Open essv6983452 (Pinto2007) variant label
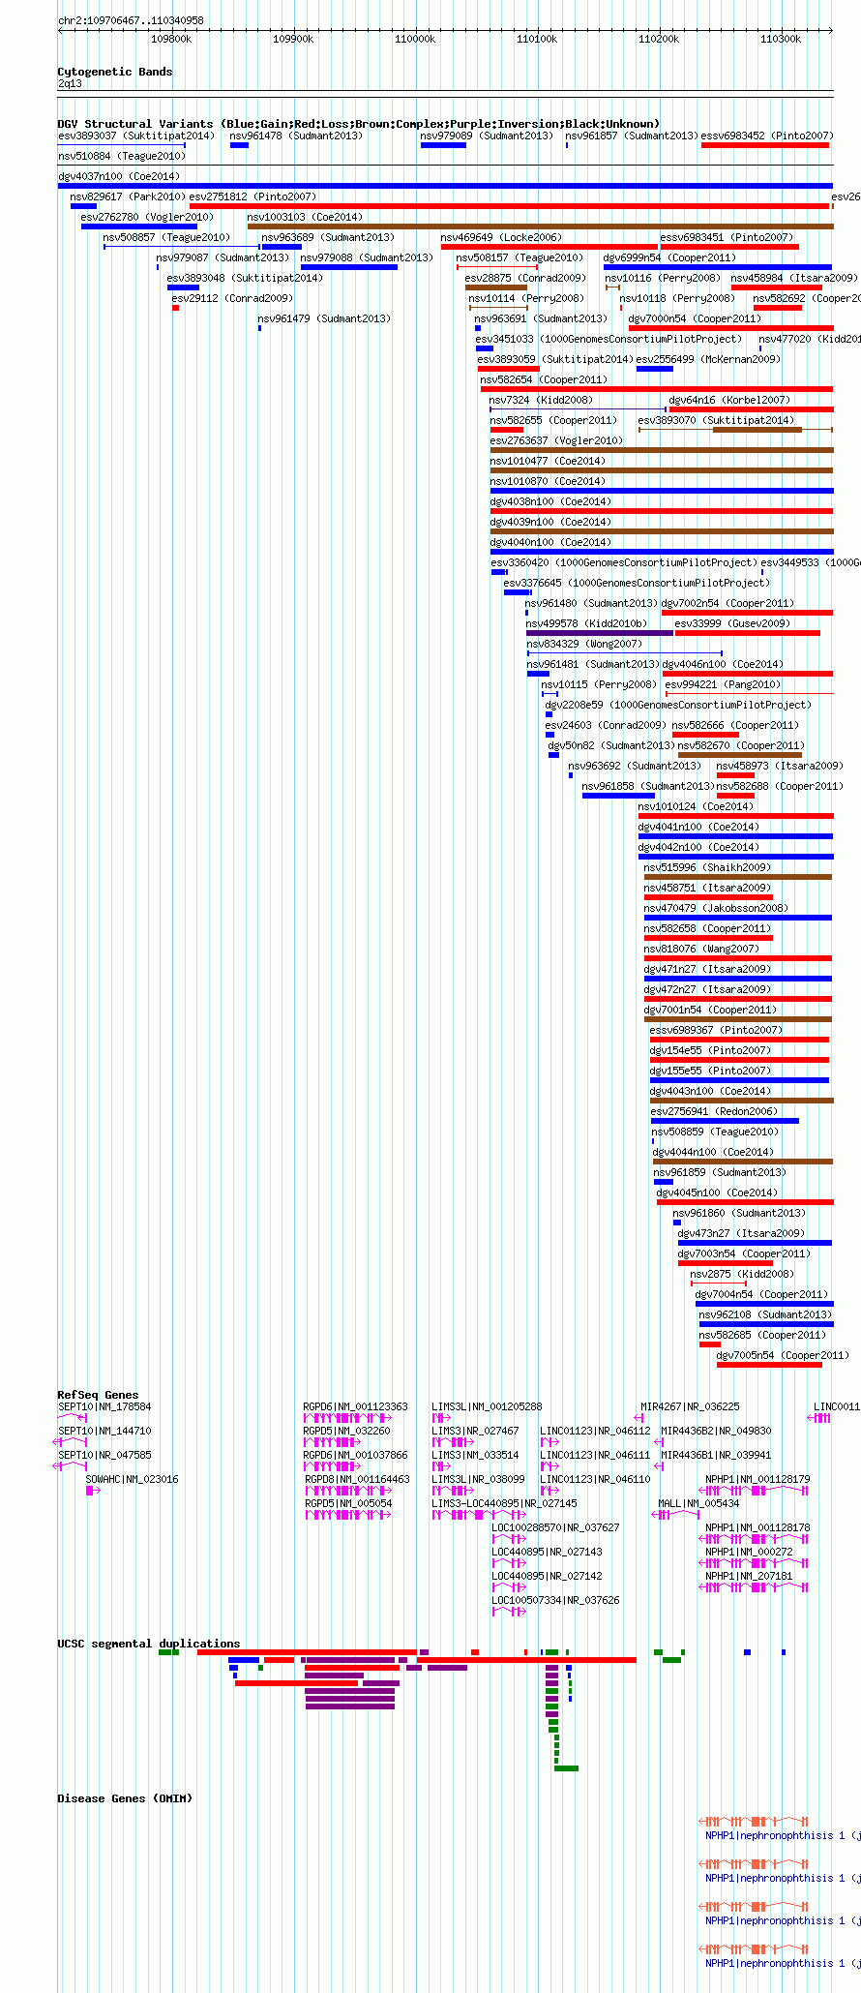Image resolution: width=861 pixels, height=1993 pixels. pyautogui.click(x=766, y=136)
